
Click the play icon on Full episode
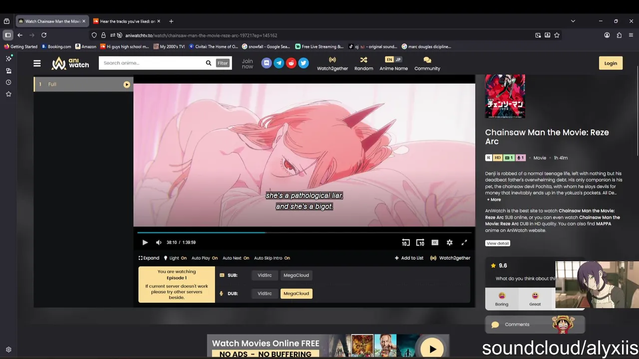tap(127, 85)
